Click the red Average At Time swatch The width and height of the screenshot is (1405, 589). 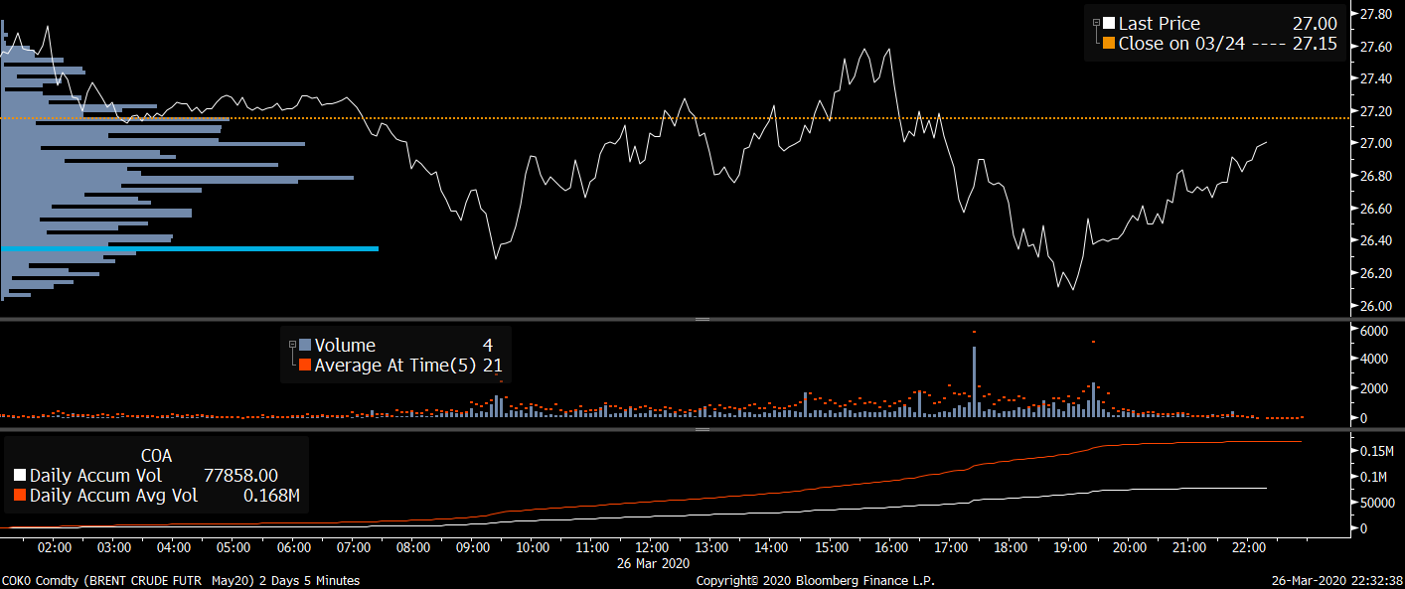point(305,366)
